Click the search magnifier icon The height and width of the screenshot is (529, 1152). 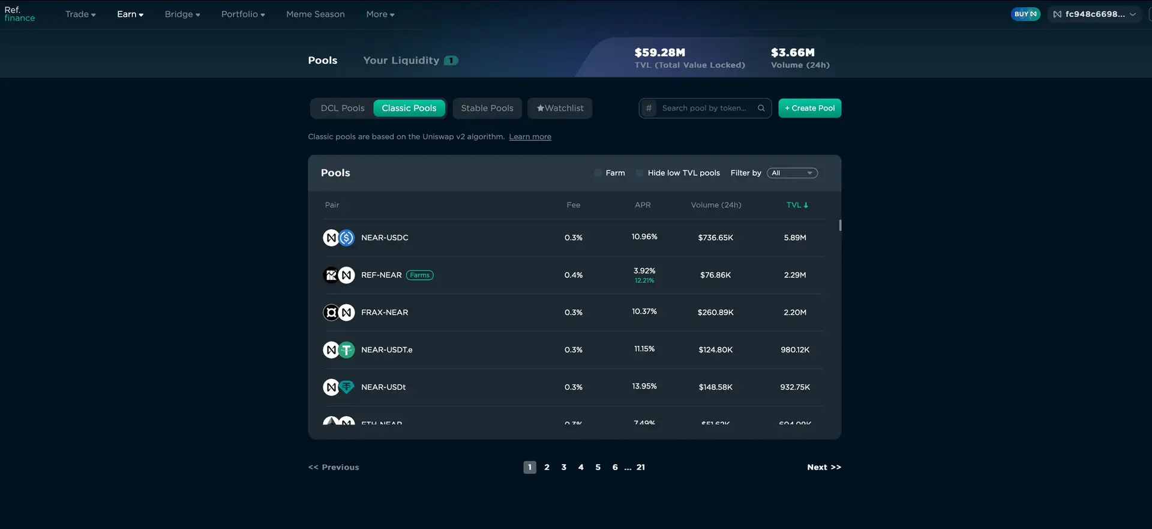[761, 108]
